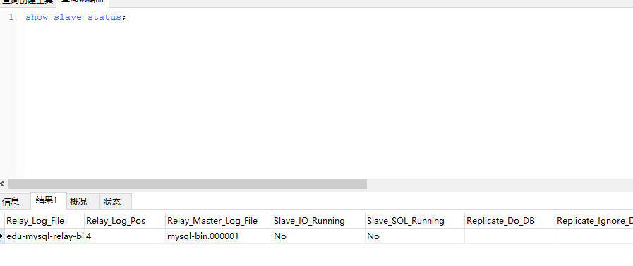Click the current row indicator arrow

click(x=2, y=236)
